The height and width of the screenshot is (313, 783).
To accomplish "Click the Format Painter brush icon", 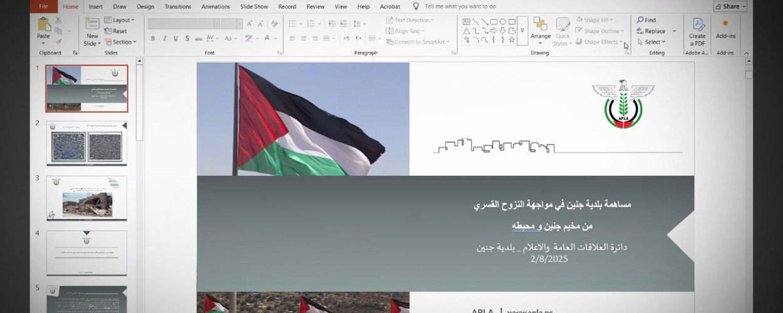I will tap(58, 41).
